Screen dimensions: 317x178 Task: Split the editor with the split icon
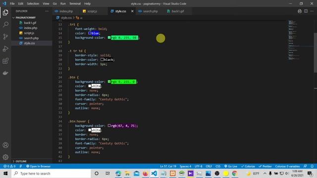click(306, 11)
